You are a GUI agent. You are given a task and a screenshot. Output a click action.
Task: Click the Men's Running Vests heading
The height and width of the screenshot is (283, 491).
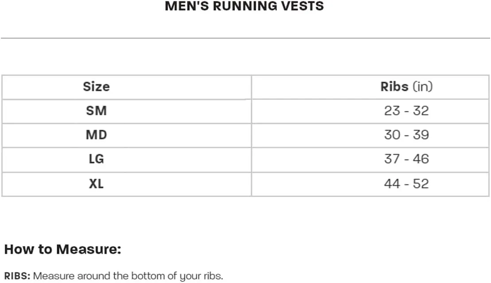point(244,6)
